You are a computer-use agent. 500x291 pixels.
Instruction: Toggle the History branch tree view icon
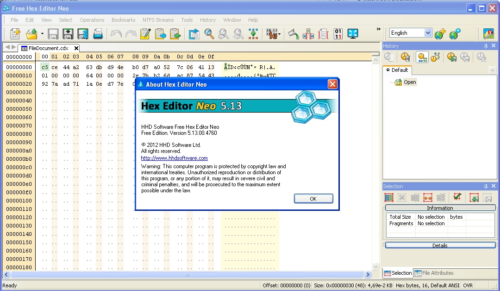tap(435, 57)
